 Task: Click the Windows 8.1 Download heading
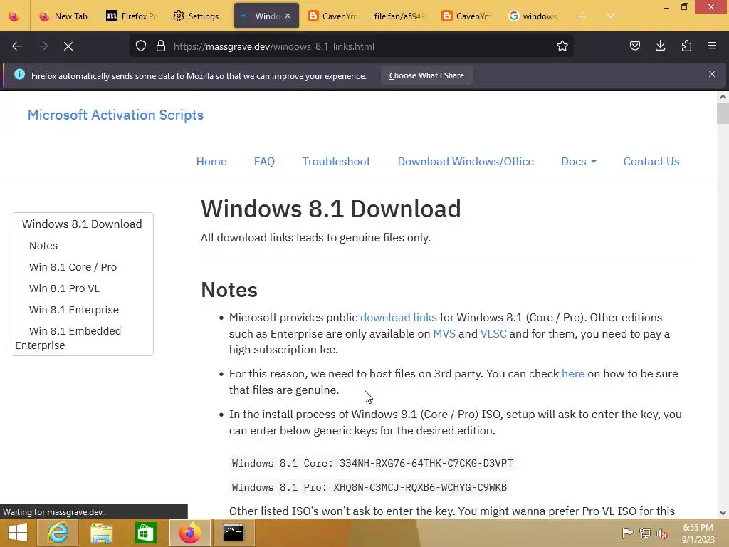coord(330,209)
